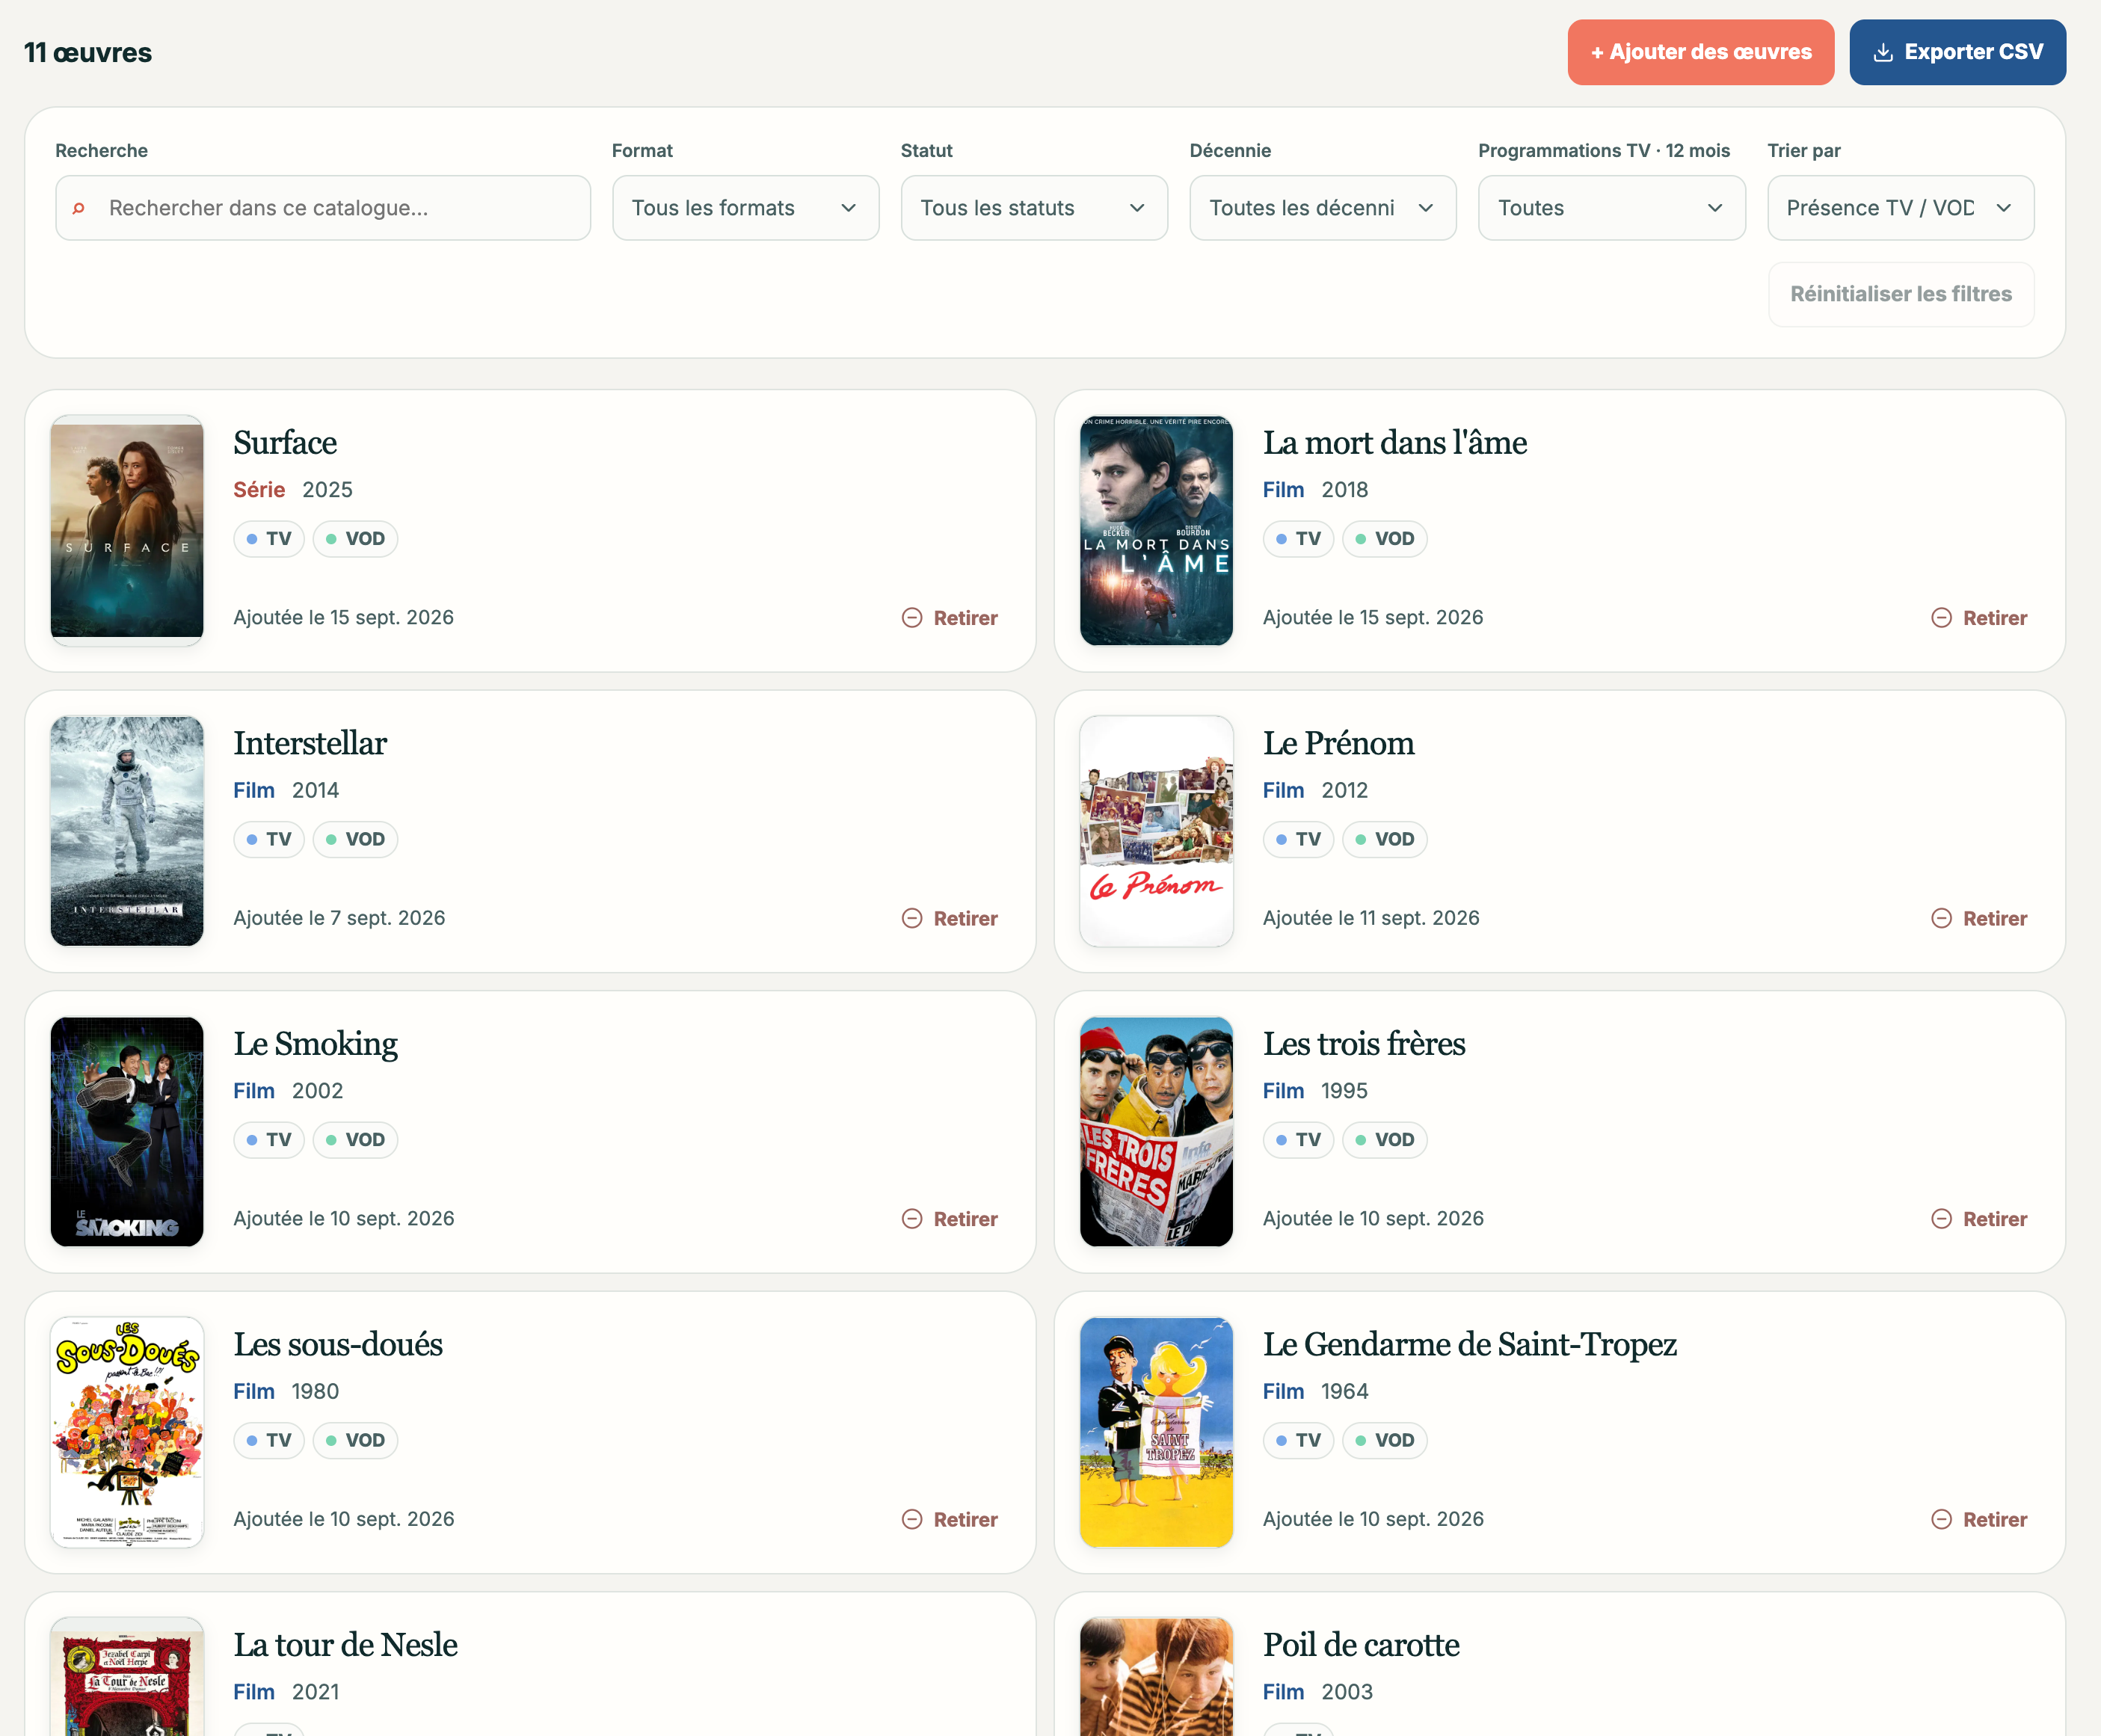This screenshot has width=2101, height=1736.
Task: Click the search magnifier icon in Recherche
Action: tap(78, 208)
